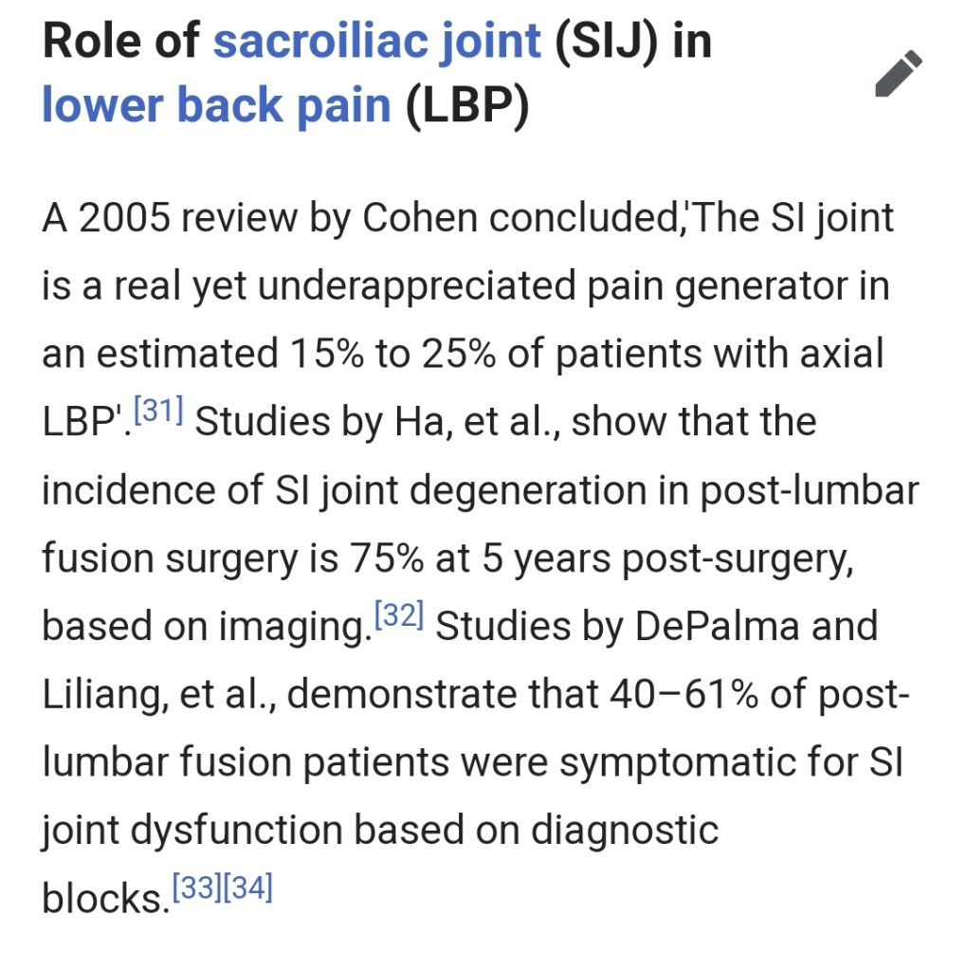966x970 pixels.
Task: Jump to footnote 33
Action: click(196, 889)
